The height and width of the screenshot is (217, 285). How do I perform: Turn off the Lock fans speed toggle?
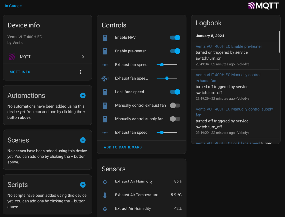point(175,92)
